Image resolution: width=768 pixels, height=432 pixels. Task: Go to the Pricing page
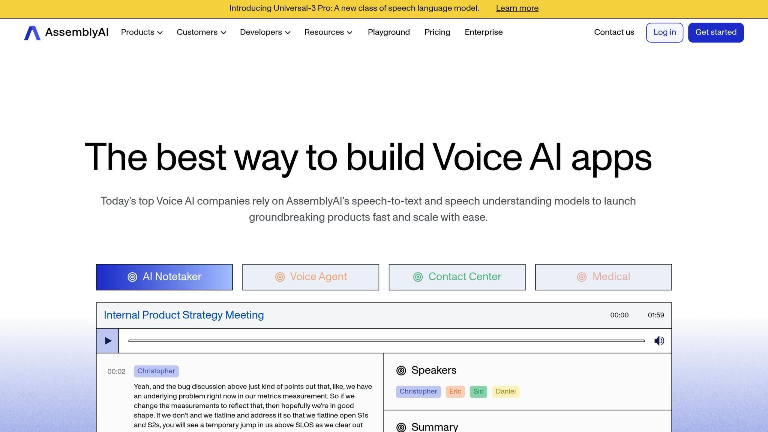pos(437,32)
